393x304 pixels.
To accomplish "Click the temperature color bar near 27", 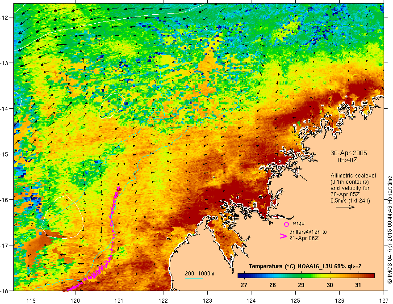I will [244, 276].
